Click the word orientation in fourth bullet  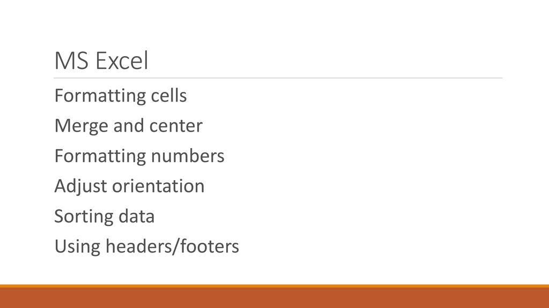[158, 186]
